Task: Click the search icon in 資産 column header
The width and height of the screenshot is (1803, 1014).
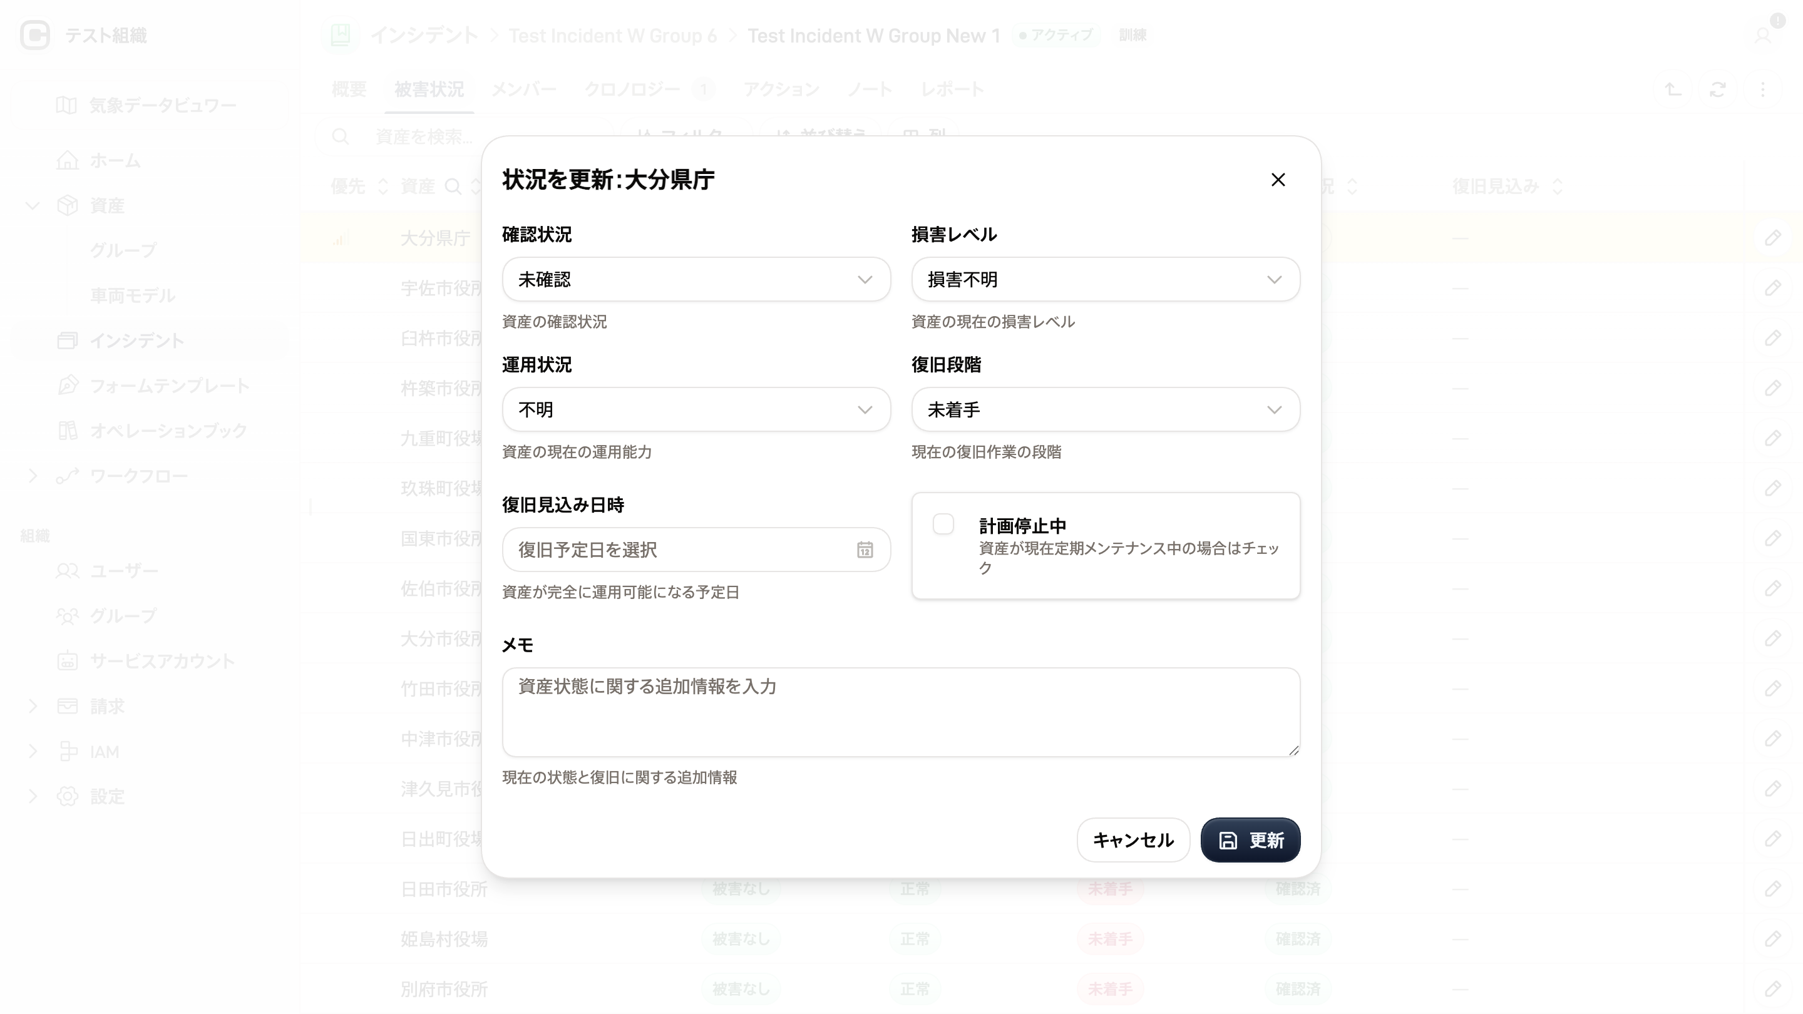Action: click(x=453, y=186)
